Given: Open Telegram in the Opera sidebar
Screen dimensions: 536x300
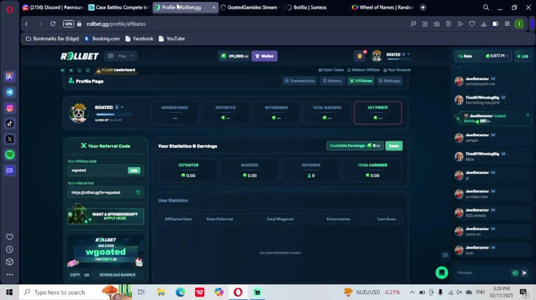Looking at the screenshot, I should pyautogui.click(x=10, y=92).
